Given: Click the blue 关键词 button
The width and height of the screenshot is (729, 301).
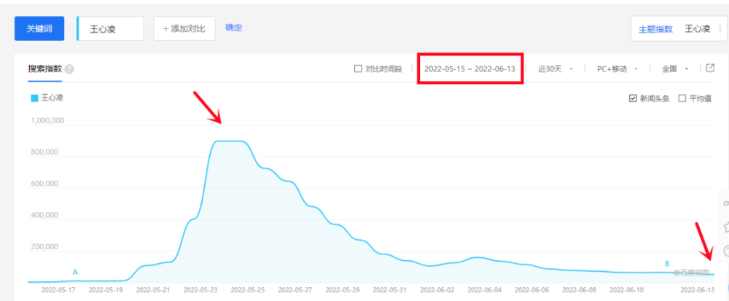Looking at the screenshot, I should pos(39,28).
